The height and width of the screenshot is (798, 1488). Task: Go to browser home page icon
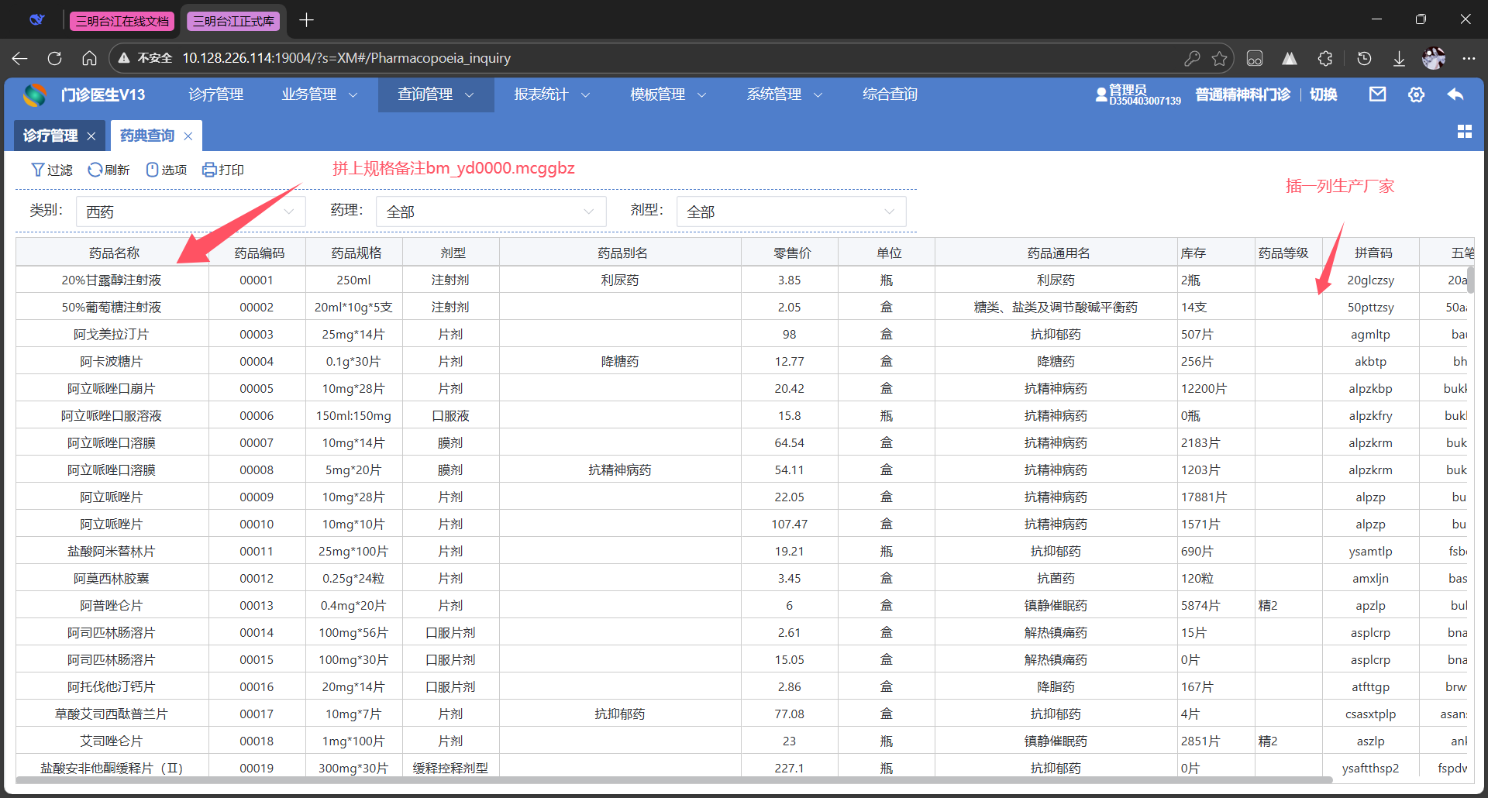[x=89, y=58]
